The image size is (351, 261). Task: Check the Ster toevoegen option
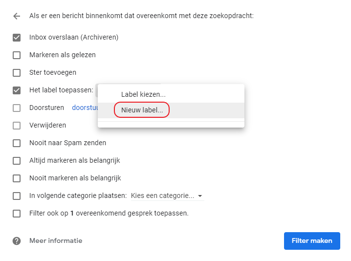17,72
